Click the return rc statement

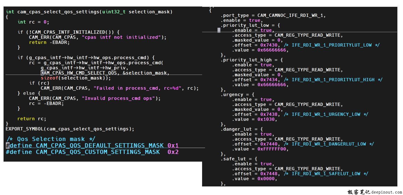[x=32, y=119]
